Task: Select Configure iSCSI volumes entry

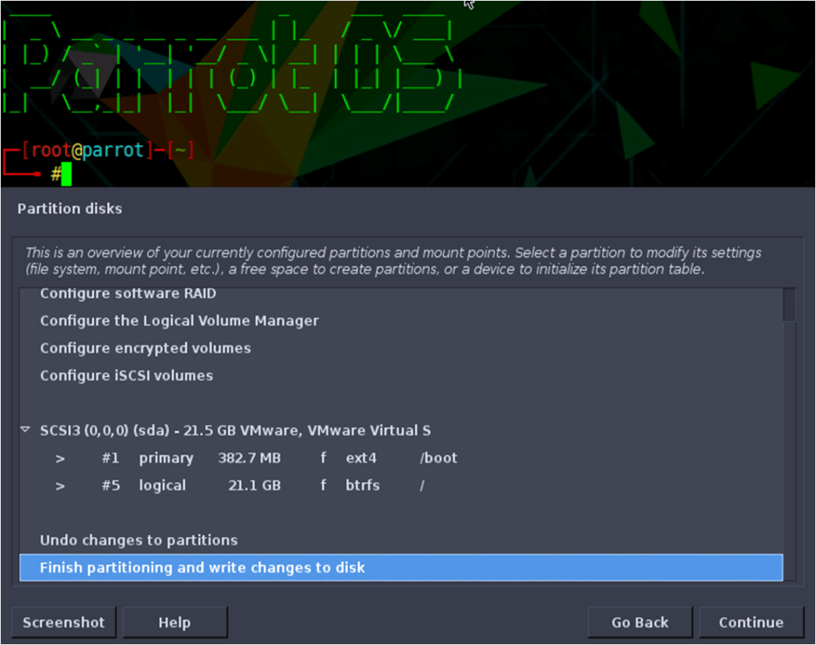Action: click(x=402, y=376)
